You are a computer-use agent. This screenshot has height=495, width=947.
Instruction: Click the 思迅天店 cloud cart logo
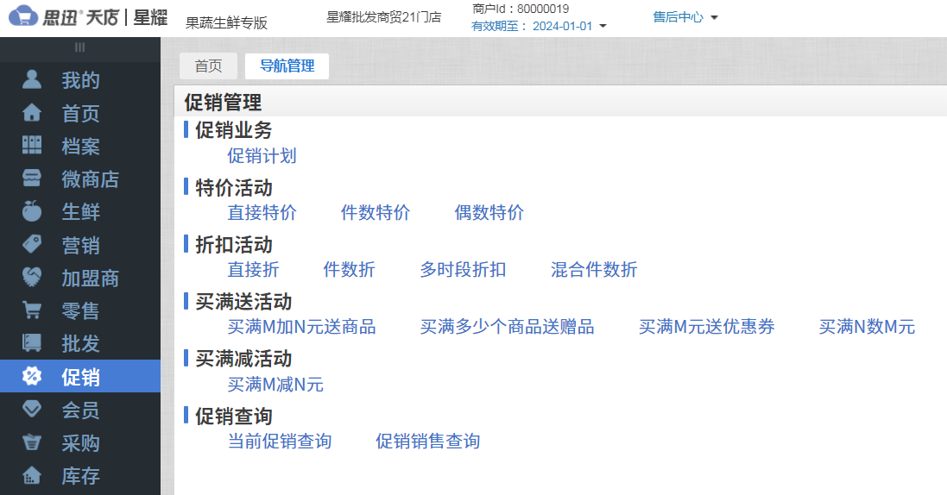[x=23, y=16]
